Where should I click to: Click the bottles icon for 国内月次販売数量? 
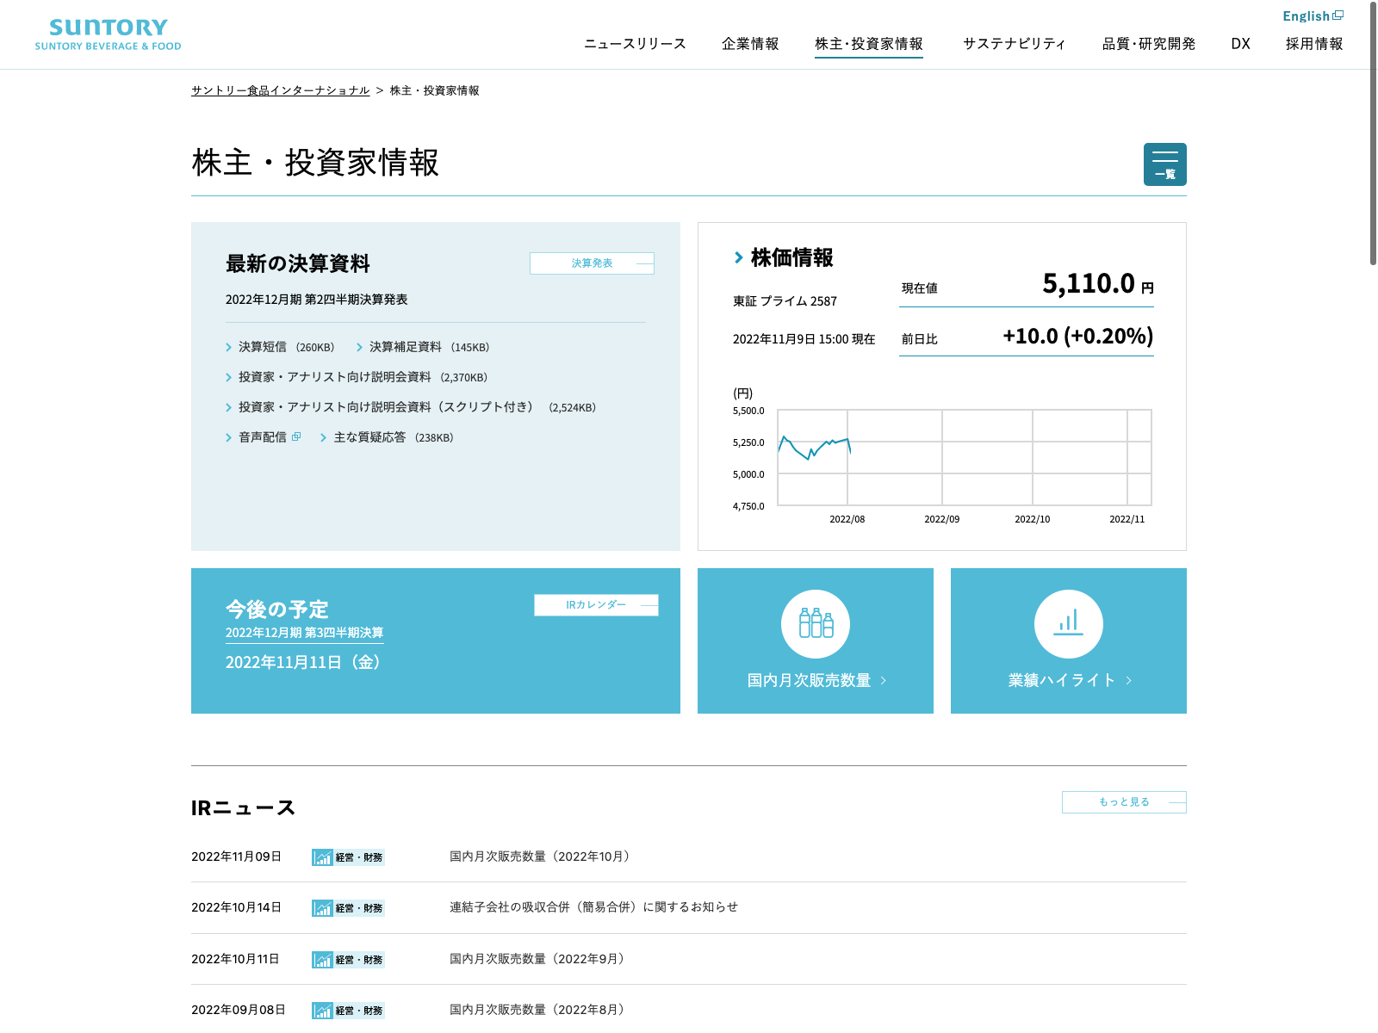815,623
